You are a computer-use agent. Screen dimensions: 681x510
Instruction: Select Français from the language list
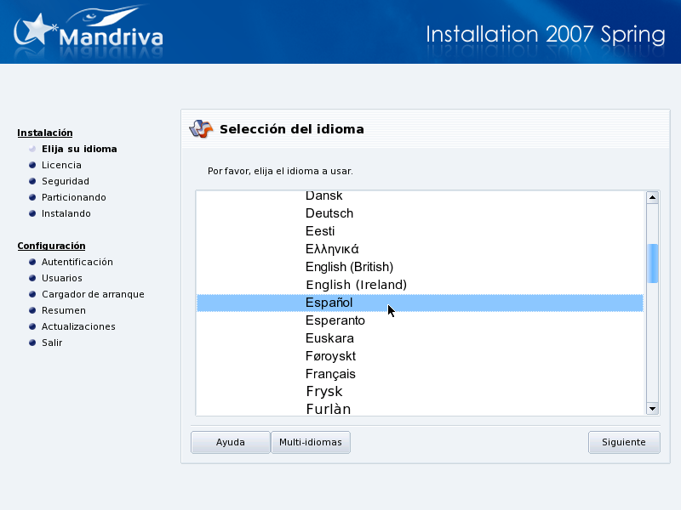pyautogui.click(x=332, y=374)
